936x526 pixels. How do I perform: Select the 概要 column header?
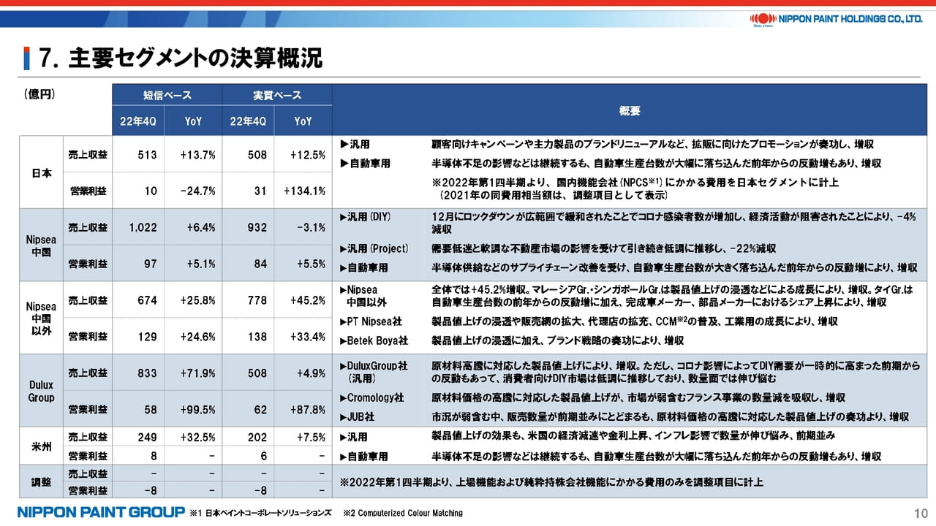coord(630,110)
